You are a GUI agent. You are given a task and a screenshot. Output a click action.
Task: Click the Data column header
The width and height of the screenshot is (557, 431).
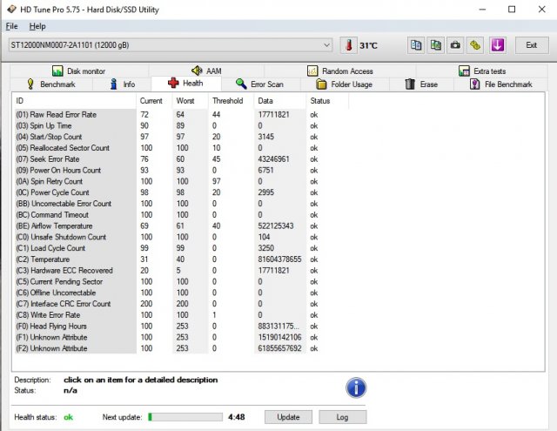[279, 101]
